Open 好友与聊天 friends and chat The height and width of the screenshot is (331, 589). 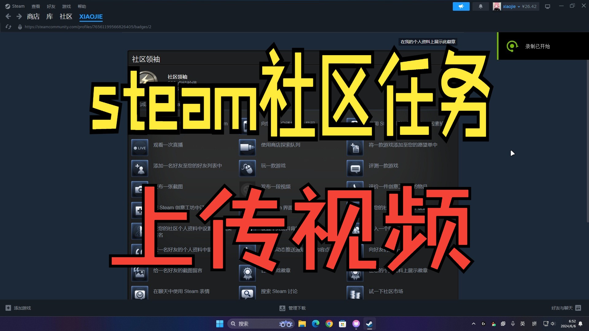[566, 308]
